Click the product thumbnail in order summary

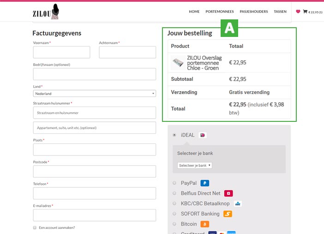click(178, 63)
